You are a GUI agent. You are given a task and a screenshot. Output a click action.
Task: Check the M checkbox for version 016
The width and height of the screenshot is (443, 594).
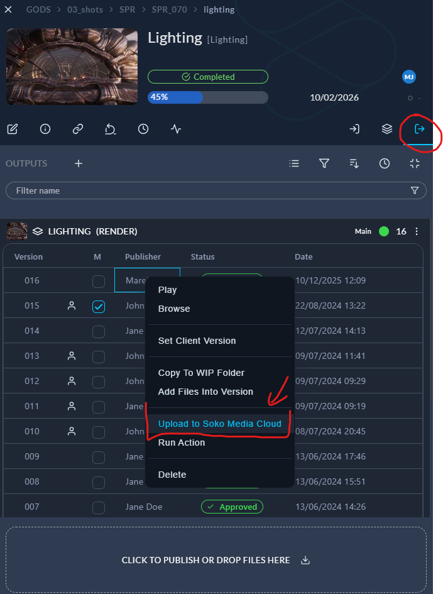(x=99, y=281)
